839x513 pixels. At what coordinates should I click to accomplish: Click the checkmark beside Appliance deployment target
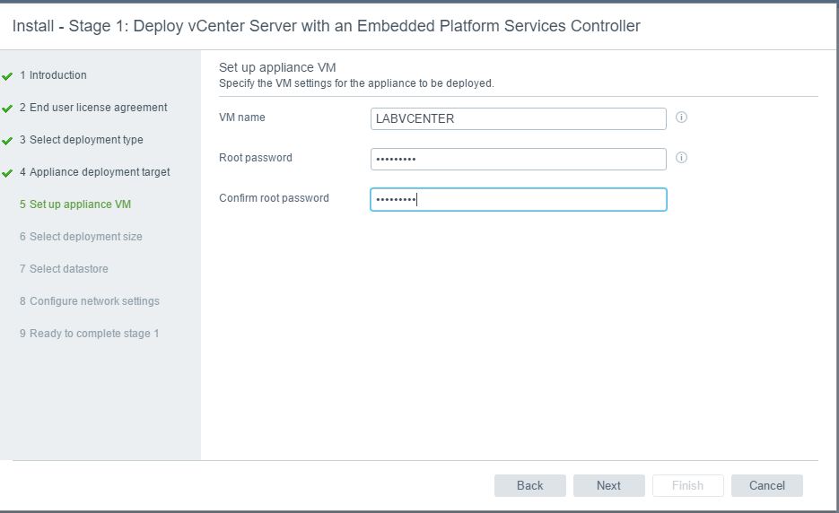coord(7,173)
